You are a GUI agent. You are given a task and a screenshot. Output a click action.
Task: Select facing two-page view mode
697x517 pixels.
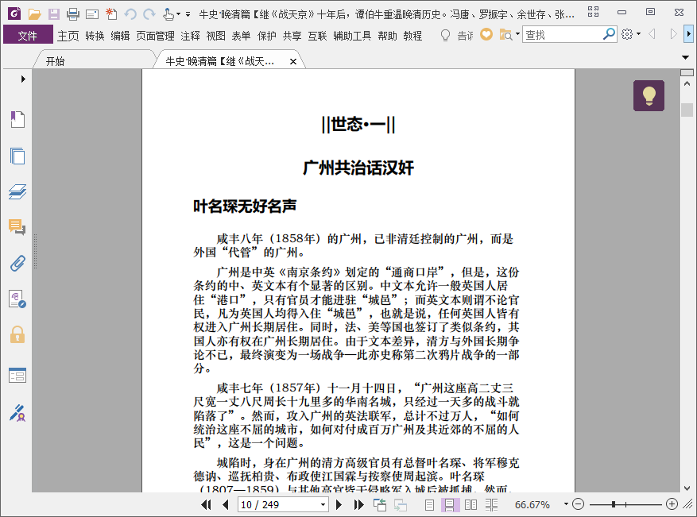(470, 504)
